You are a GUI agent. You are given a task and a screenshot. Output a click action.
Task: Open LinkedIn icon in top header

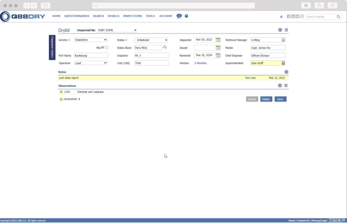[293, 16]
